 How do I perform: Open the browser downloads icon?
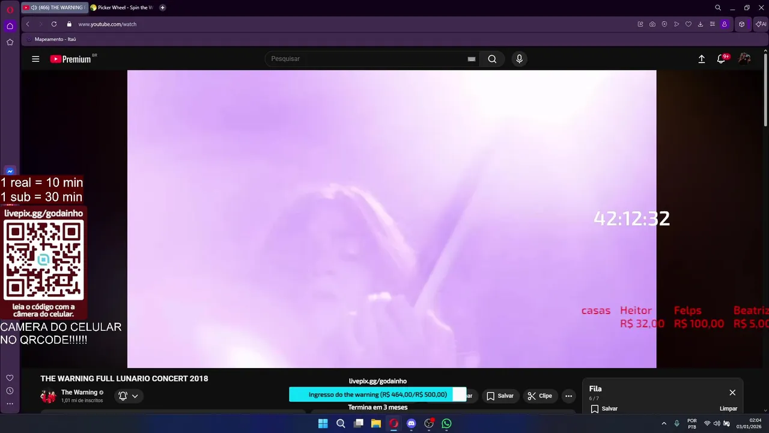coord(701,24)
